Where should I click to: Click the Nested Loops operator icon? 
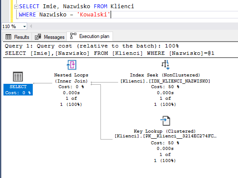pyautogui.click(x=72, y=65)
